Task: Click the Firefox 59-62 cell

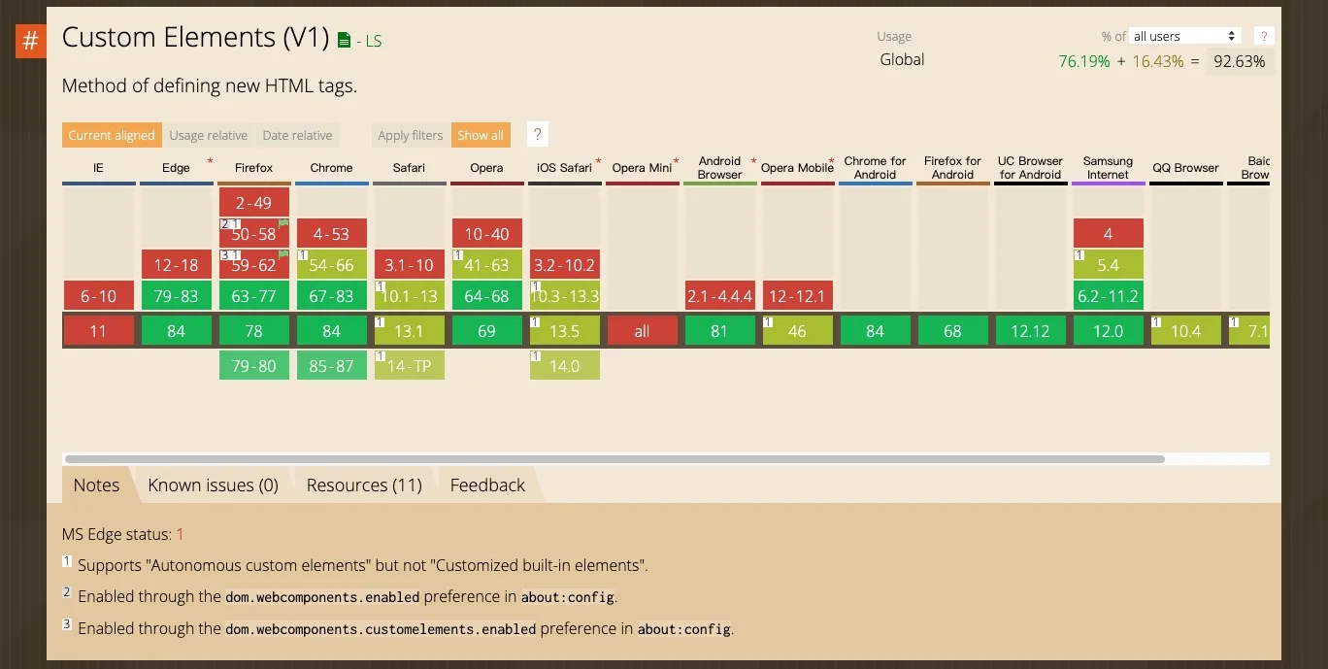Action: point(253,264)
